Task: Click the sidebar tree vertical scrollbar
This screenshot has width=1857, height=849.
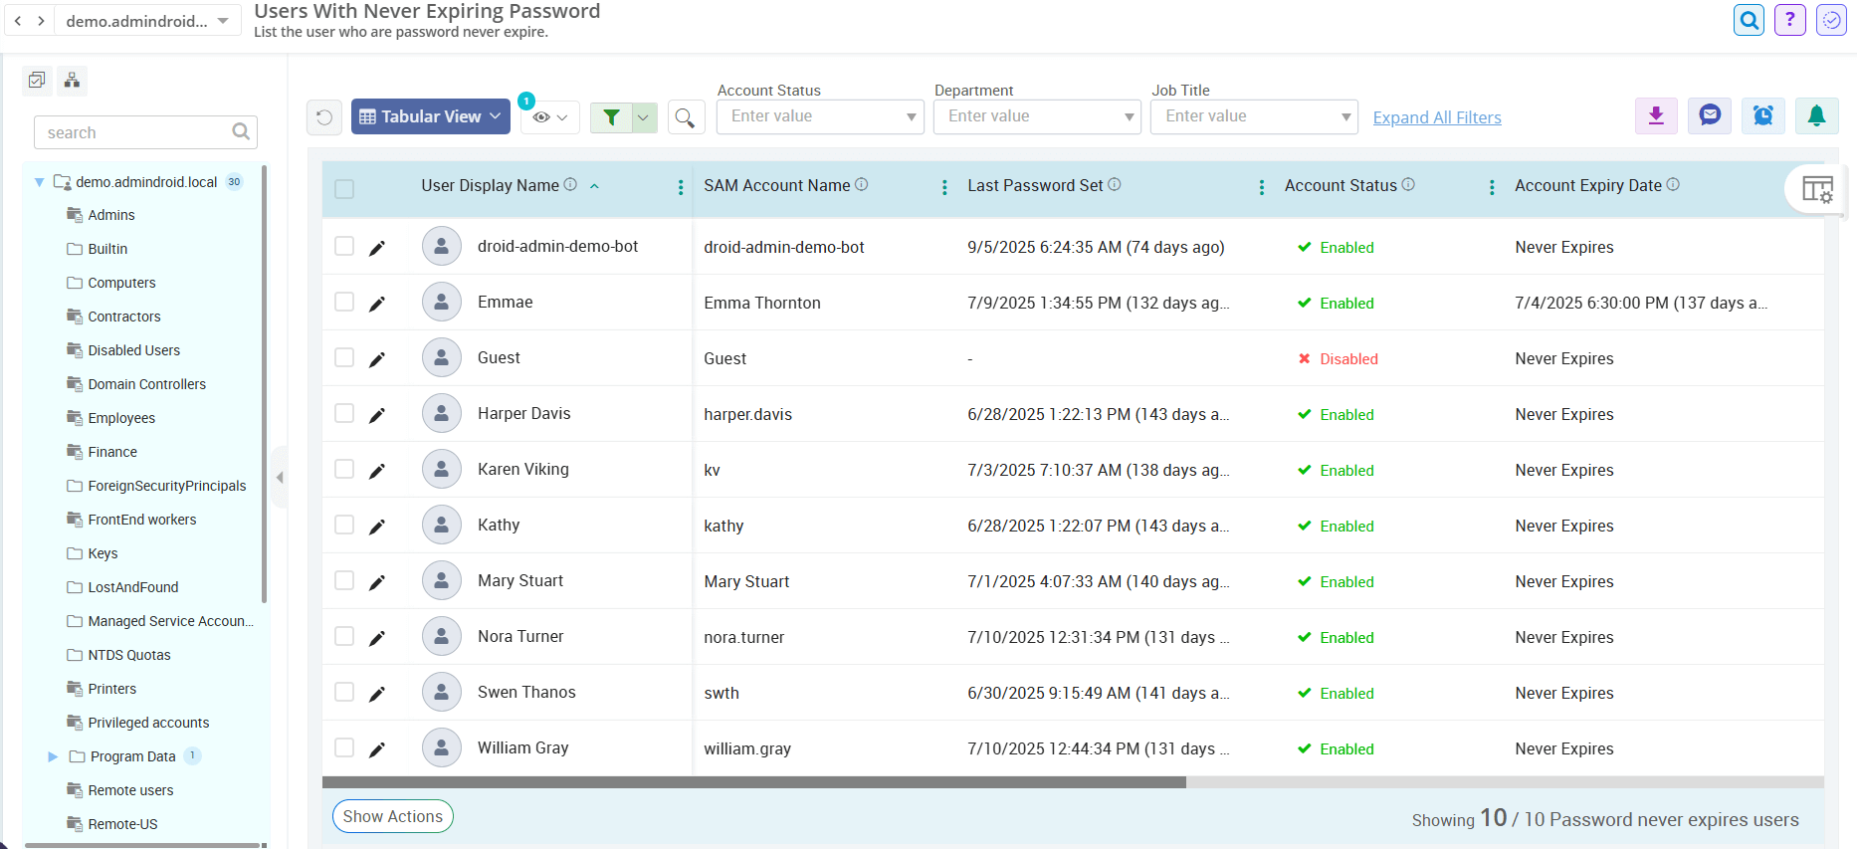Action: pos(264,384)
